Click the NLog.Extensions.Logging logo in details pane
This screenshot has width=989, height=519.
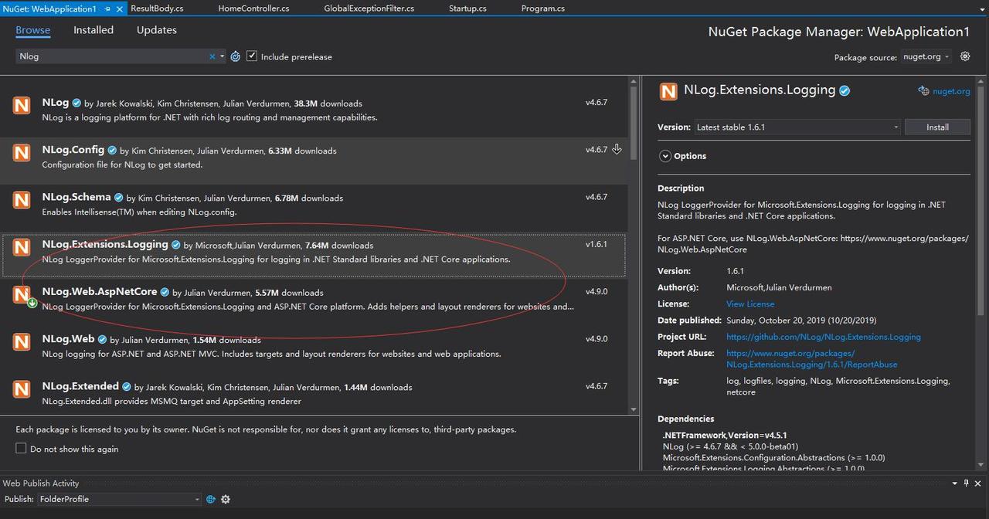(x=668, y=92)
